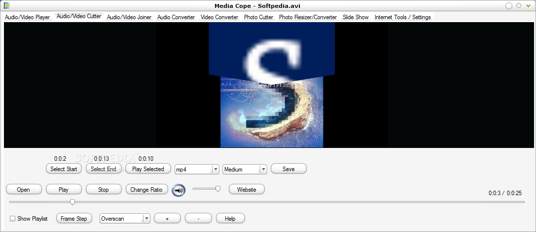
Task: Click the Media Cope app logo icon
Action: point(6,5)
